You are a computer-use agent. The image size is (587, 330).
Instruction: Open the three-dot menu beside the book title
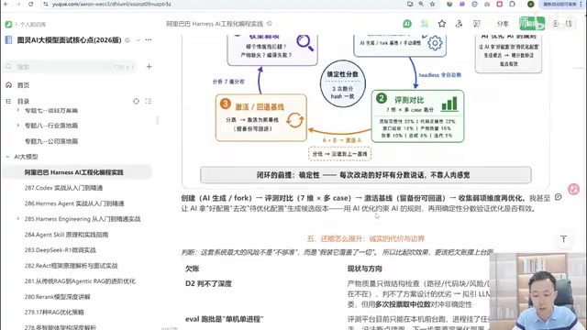click(149, 39)
